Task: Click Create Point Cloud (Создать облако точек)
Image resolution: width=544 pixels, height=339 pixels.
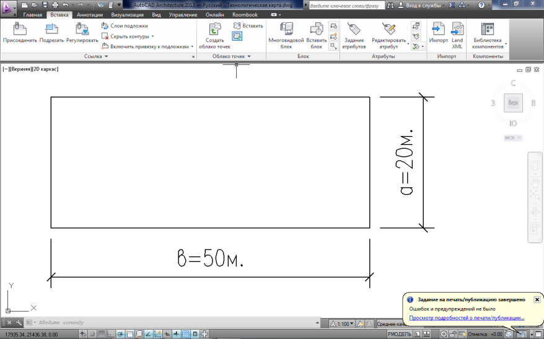Action: pyautogui.click(x=215, y=36)
